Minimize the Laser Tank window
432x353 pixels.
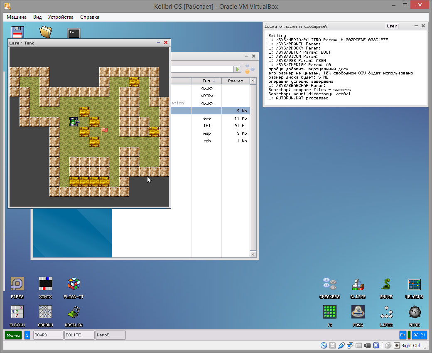coord(159,42)
